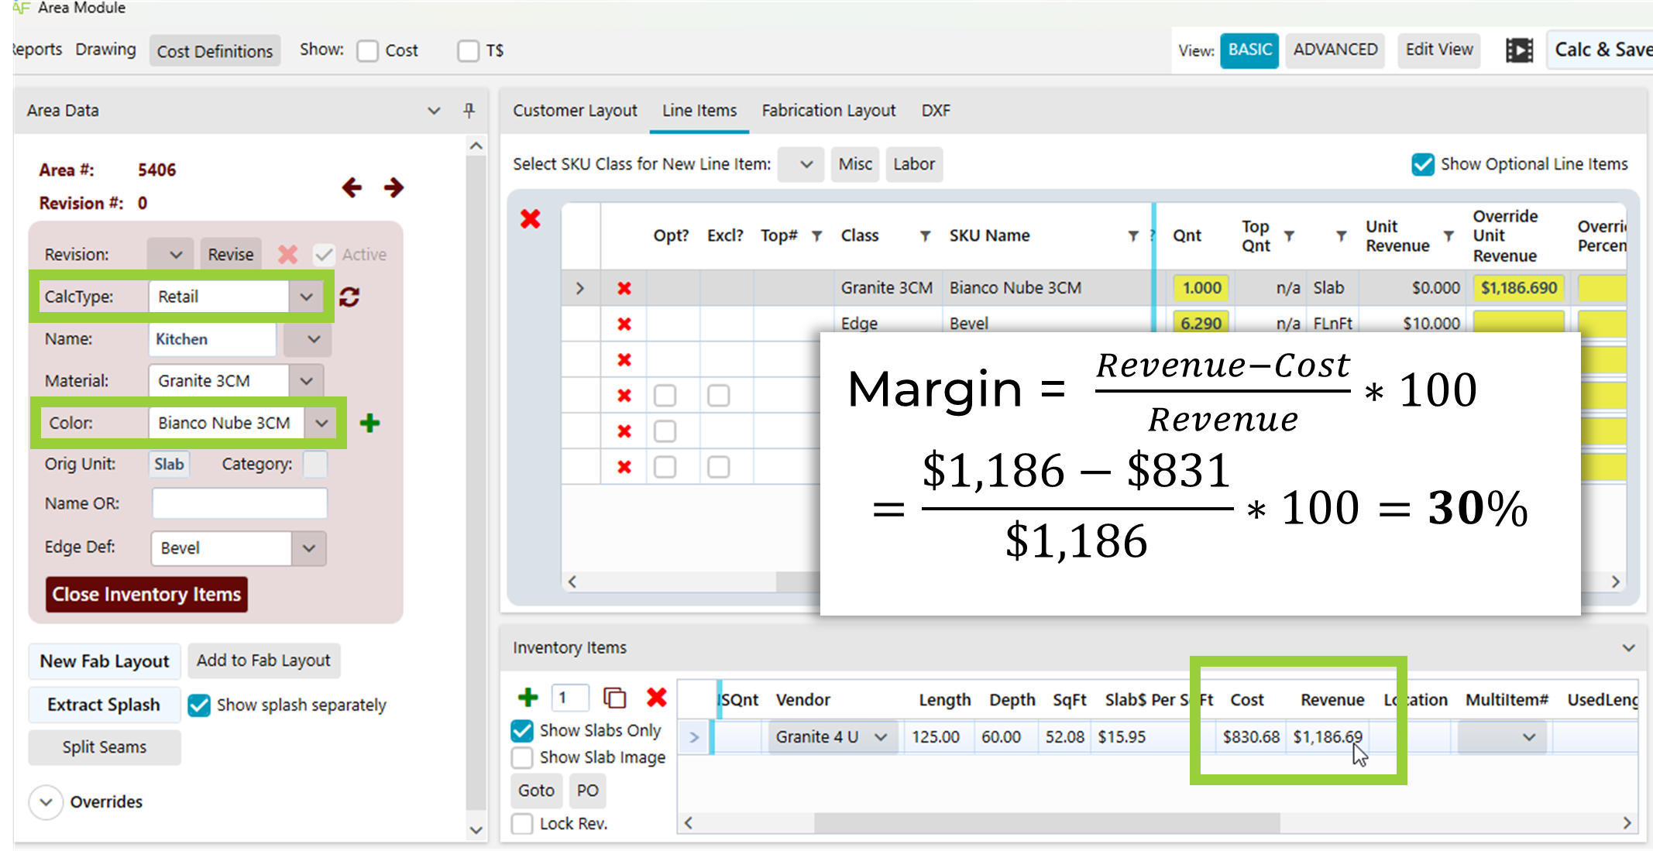Delete the Bianco Nube line item
This screenshot has height=851, width=1653.
pyautogui.click(x=624, y=288)
